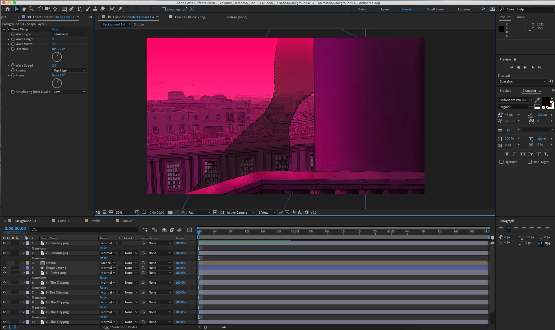
Task: Open the Audio panel tab
Action: click(x=521, y=17)
